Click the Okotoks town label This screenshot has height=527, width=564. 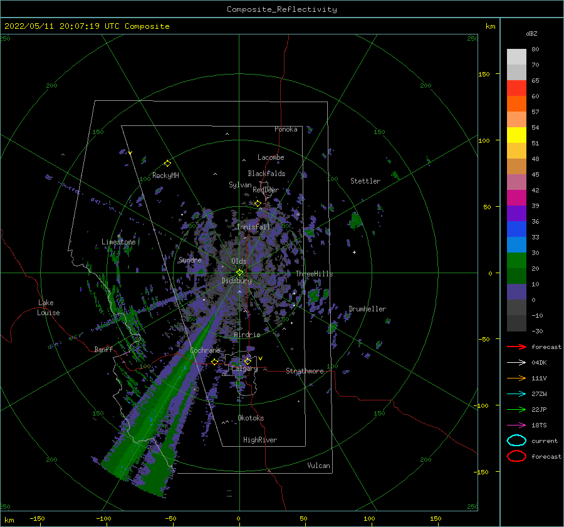point(251,418)
